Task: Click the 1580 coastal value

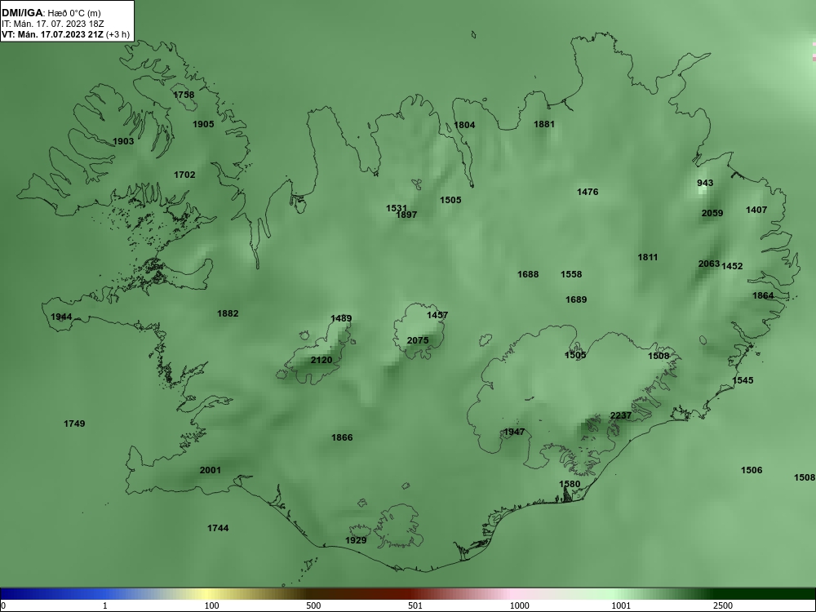Action: tap(570, 484)
